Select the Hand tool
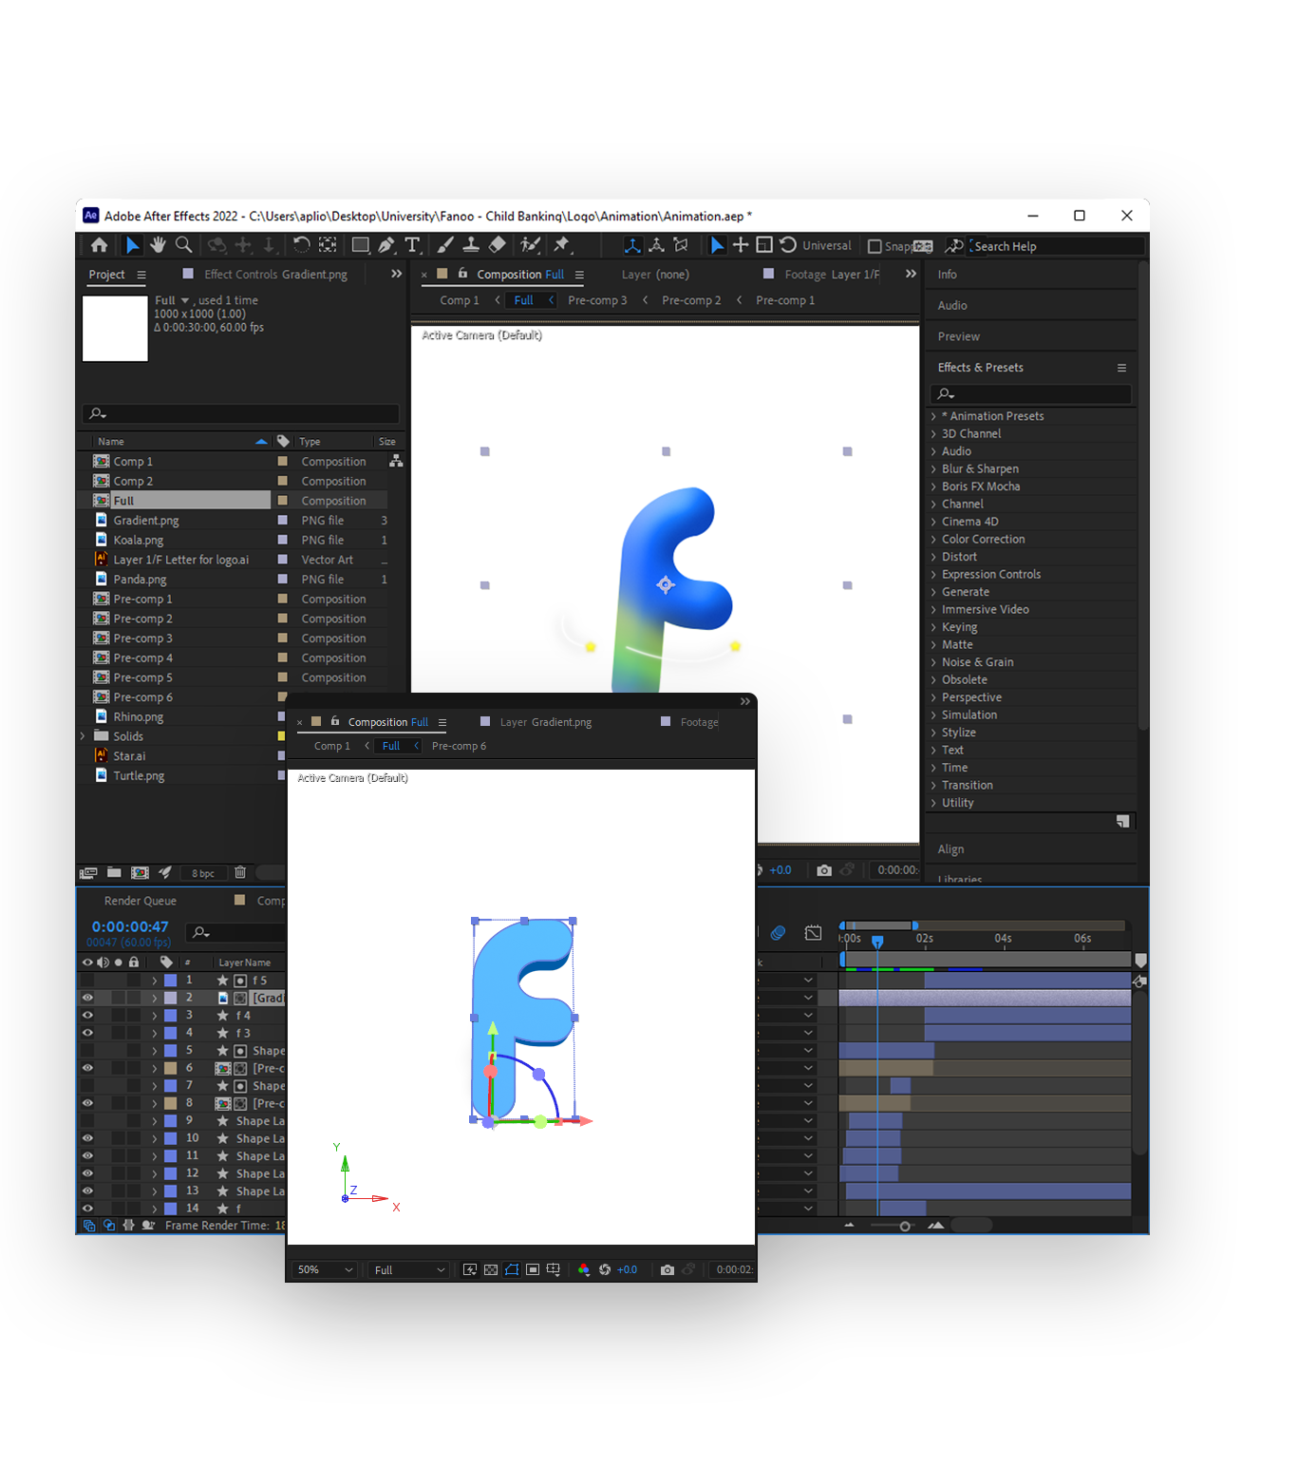The image size is (1298, 1467). (x=158, y=245)
